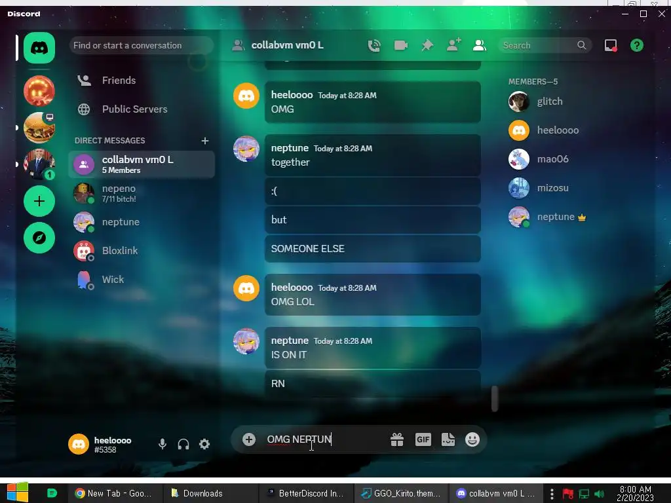
Task: Open Windows Start button
Action: click(x=18, y=493)
